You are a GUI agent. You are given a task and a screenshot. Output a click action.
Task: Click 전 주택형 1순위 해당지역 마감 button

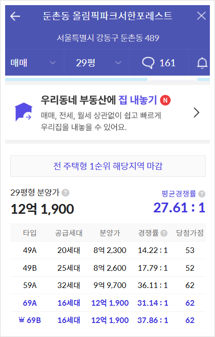(x=108, y=166)
